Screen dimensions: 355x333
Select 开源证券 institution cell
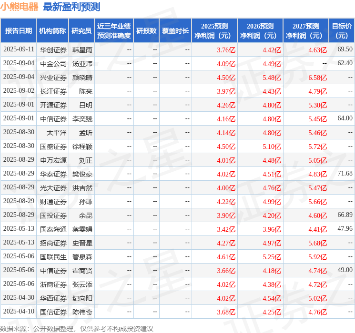pos(53,105)
